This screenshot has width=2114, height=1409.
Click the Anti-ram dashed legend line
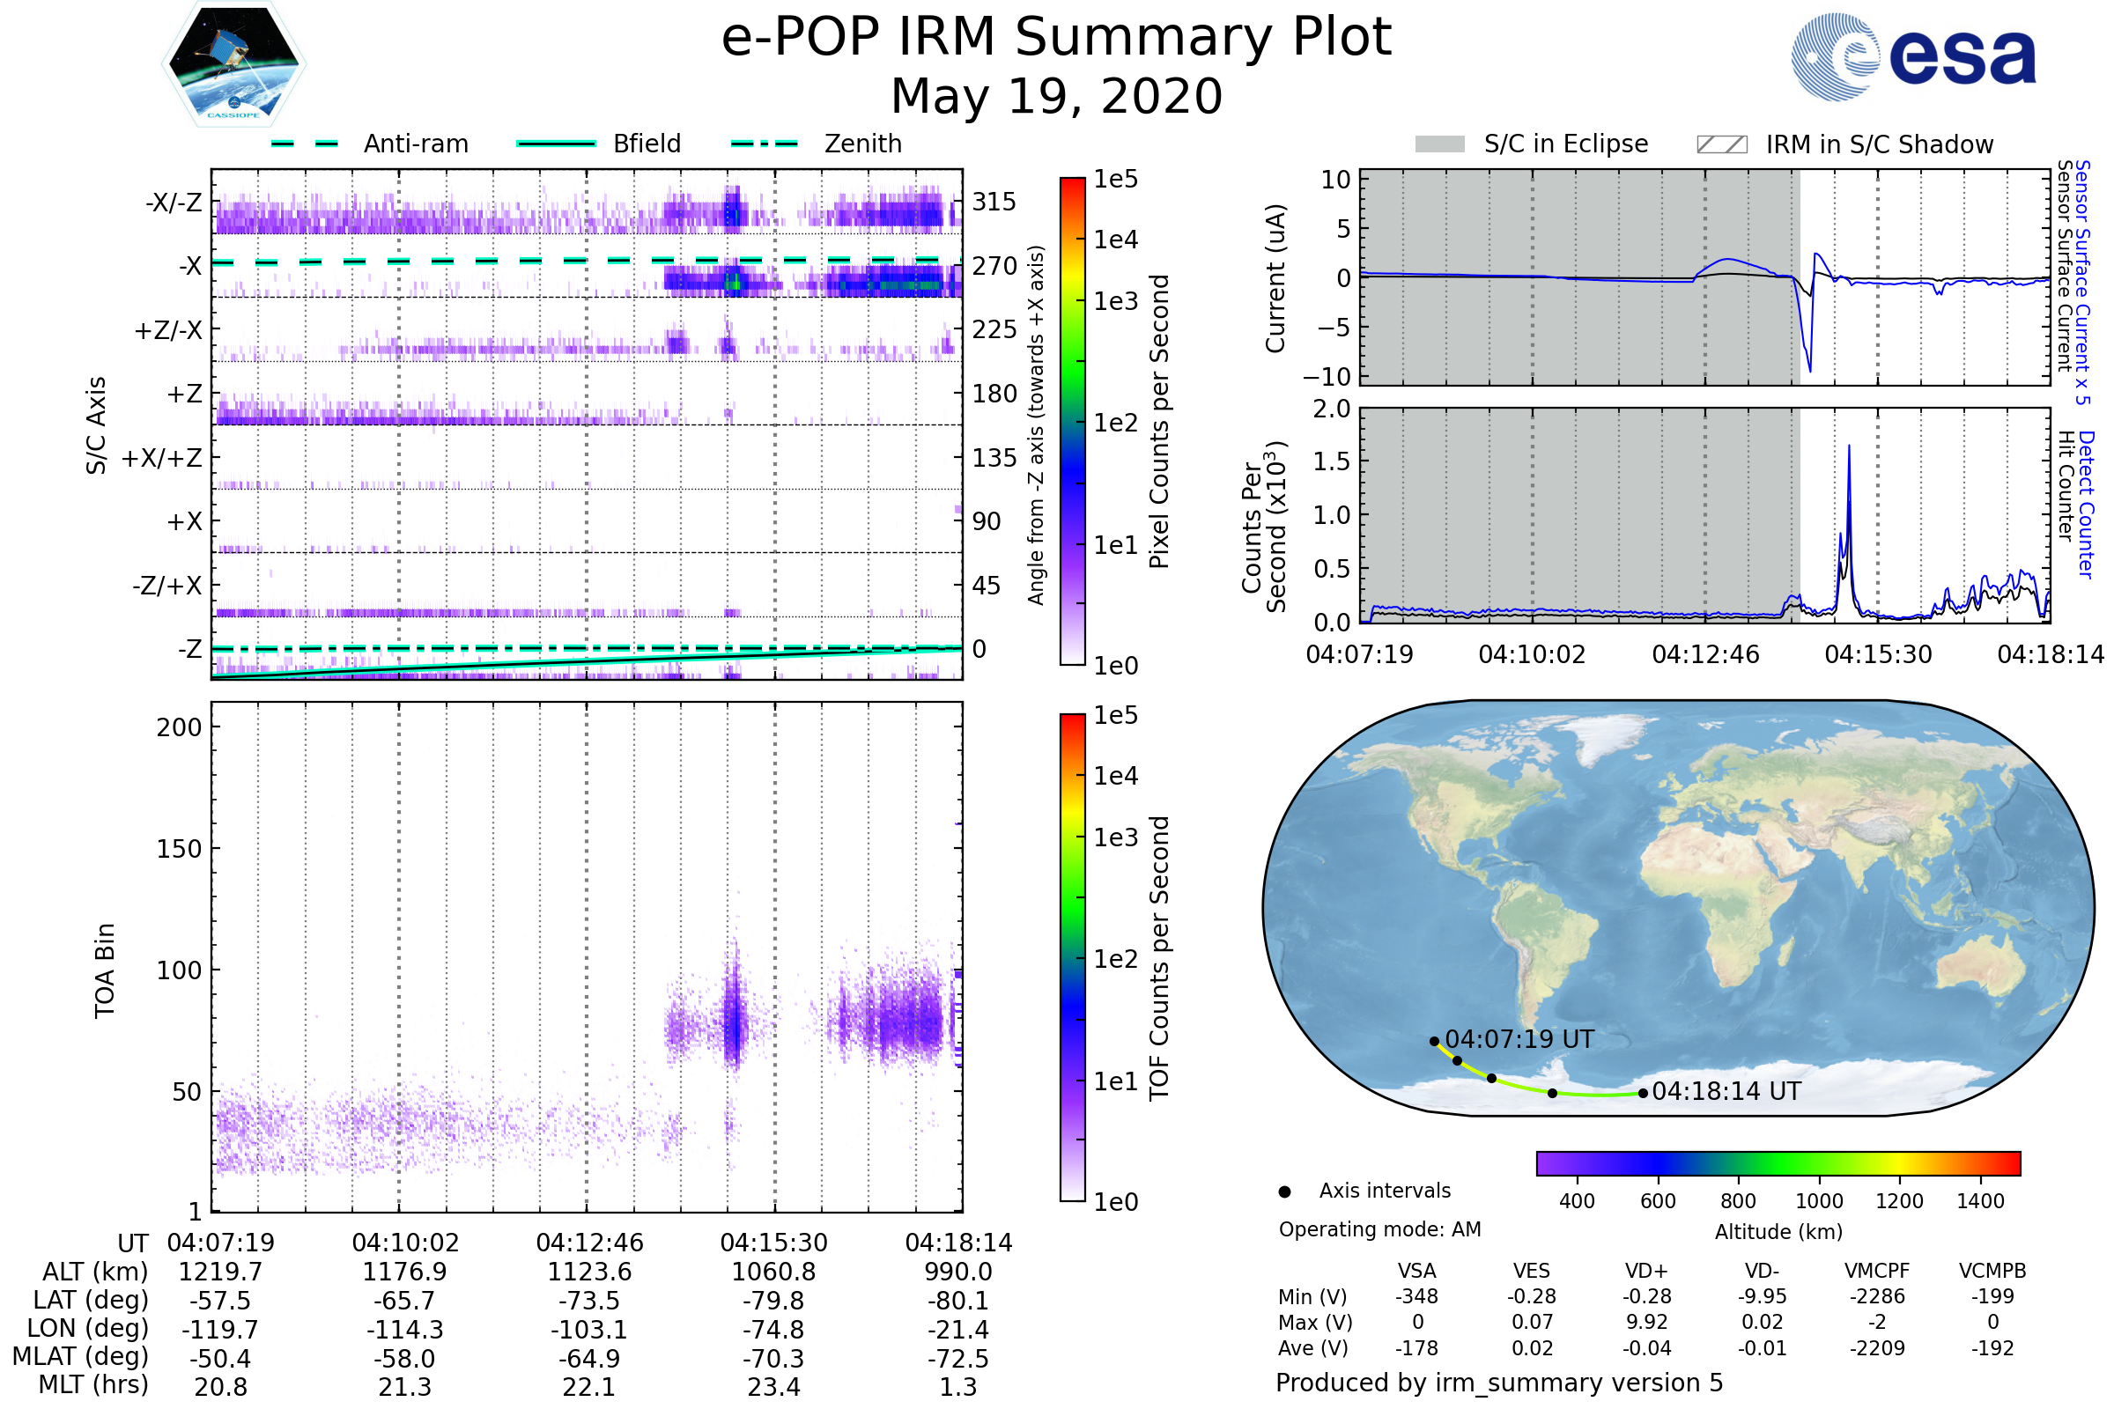pos(305,144)
